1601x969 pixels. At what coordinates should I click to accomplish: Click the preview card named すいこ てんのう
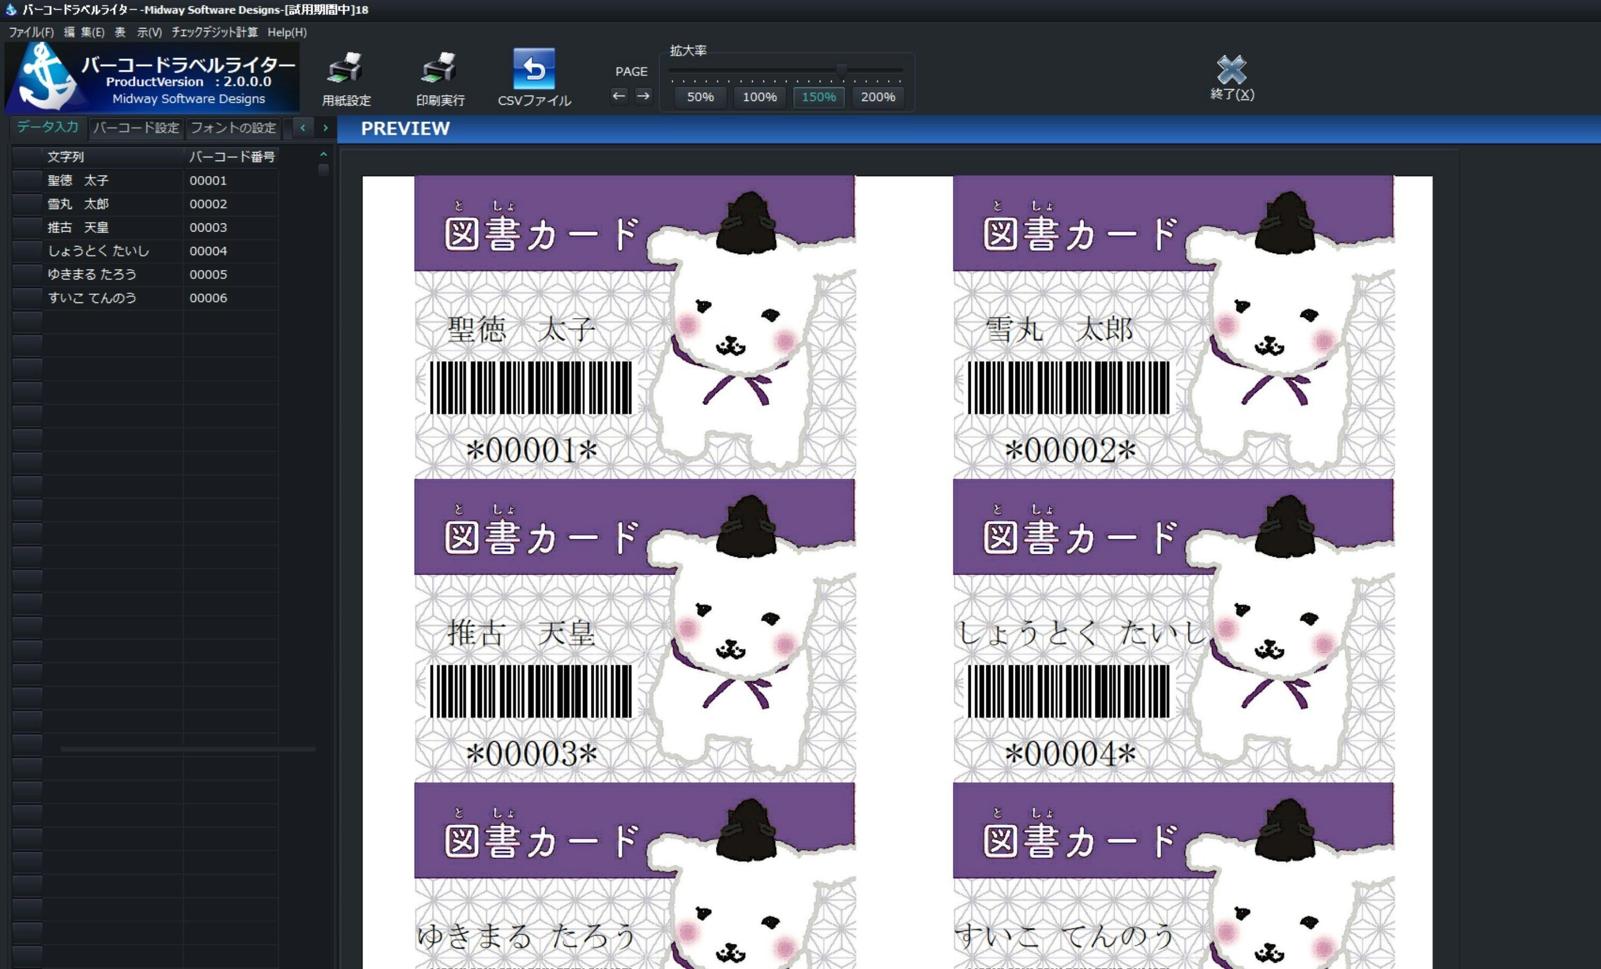(x=1173, y=876)
